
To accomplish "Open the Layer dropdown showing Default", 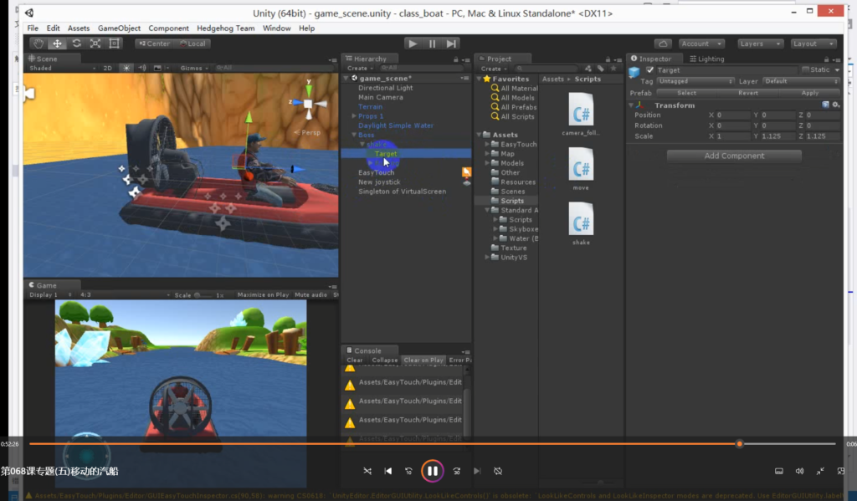I will point(801,81).
